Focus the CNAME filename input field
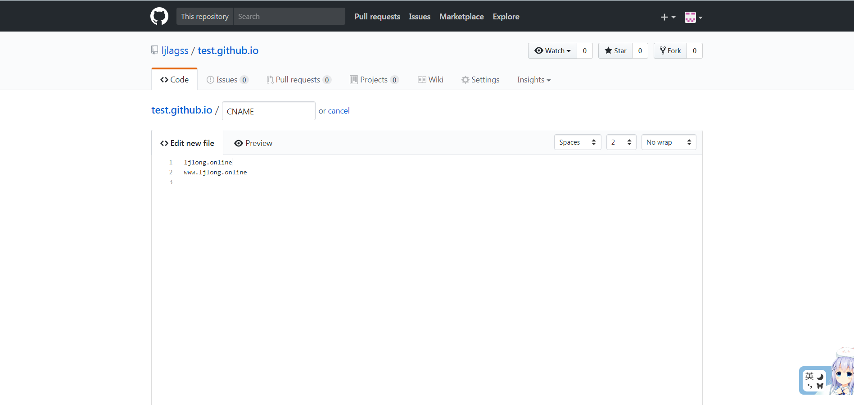Screen dimensions: 854x405 tap(269, 111)
